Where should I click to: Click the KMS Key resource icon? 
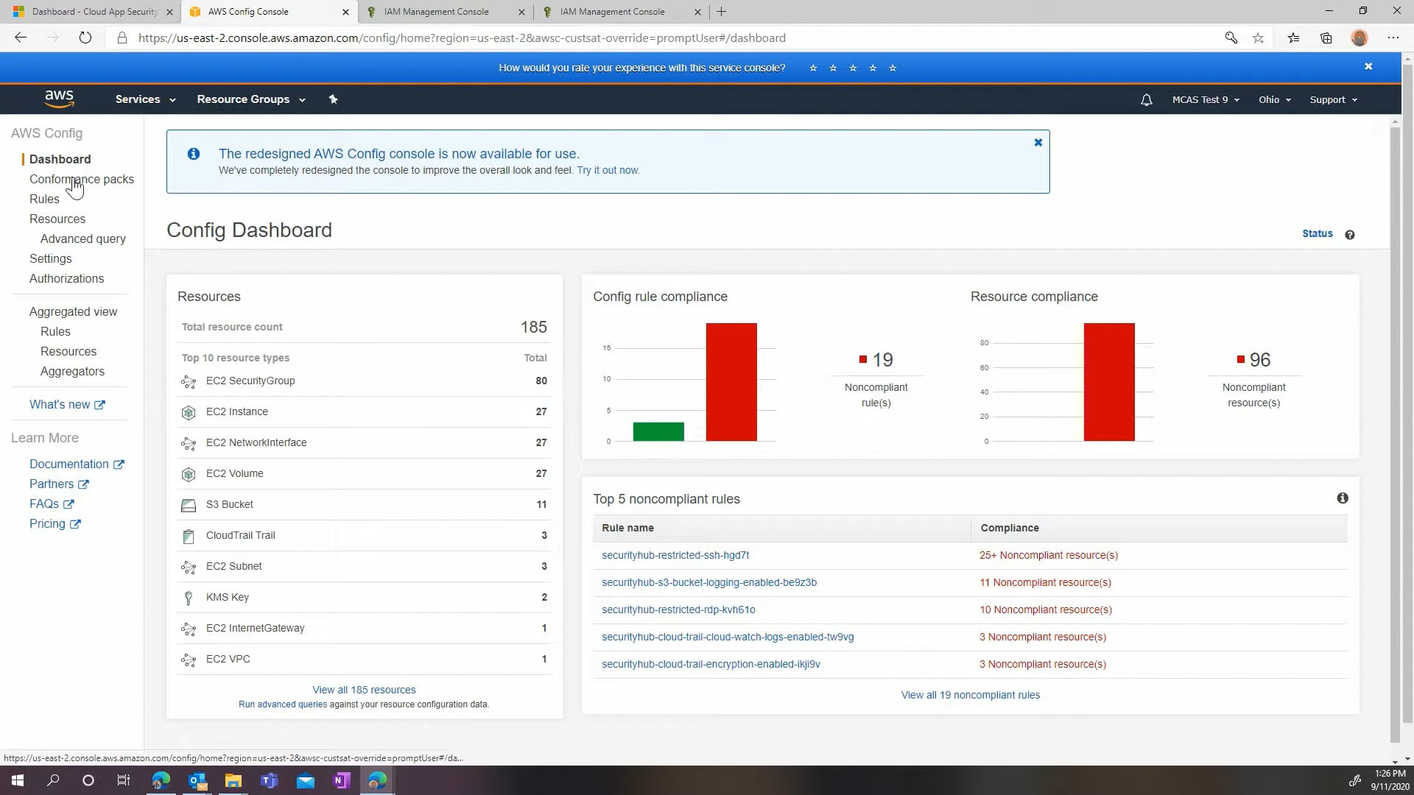(x=189, y=598)
